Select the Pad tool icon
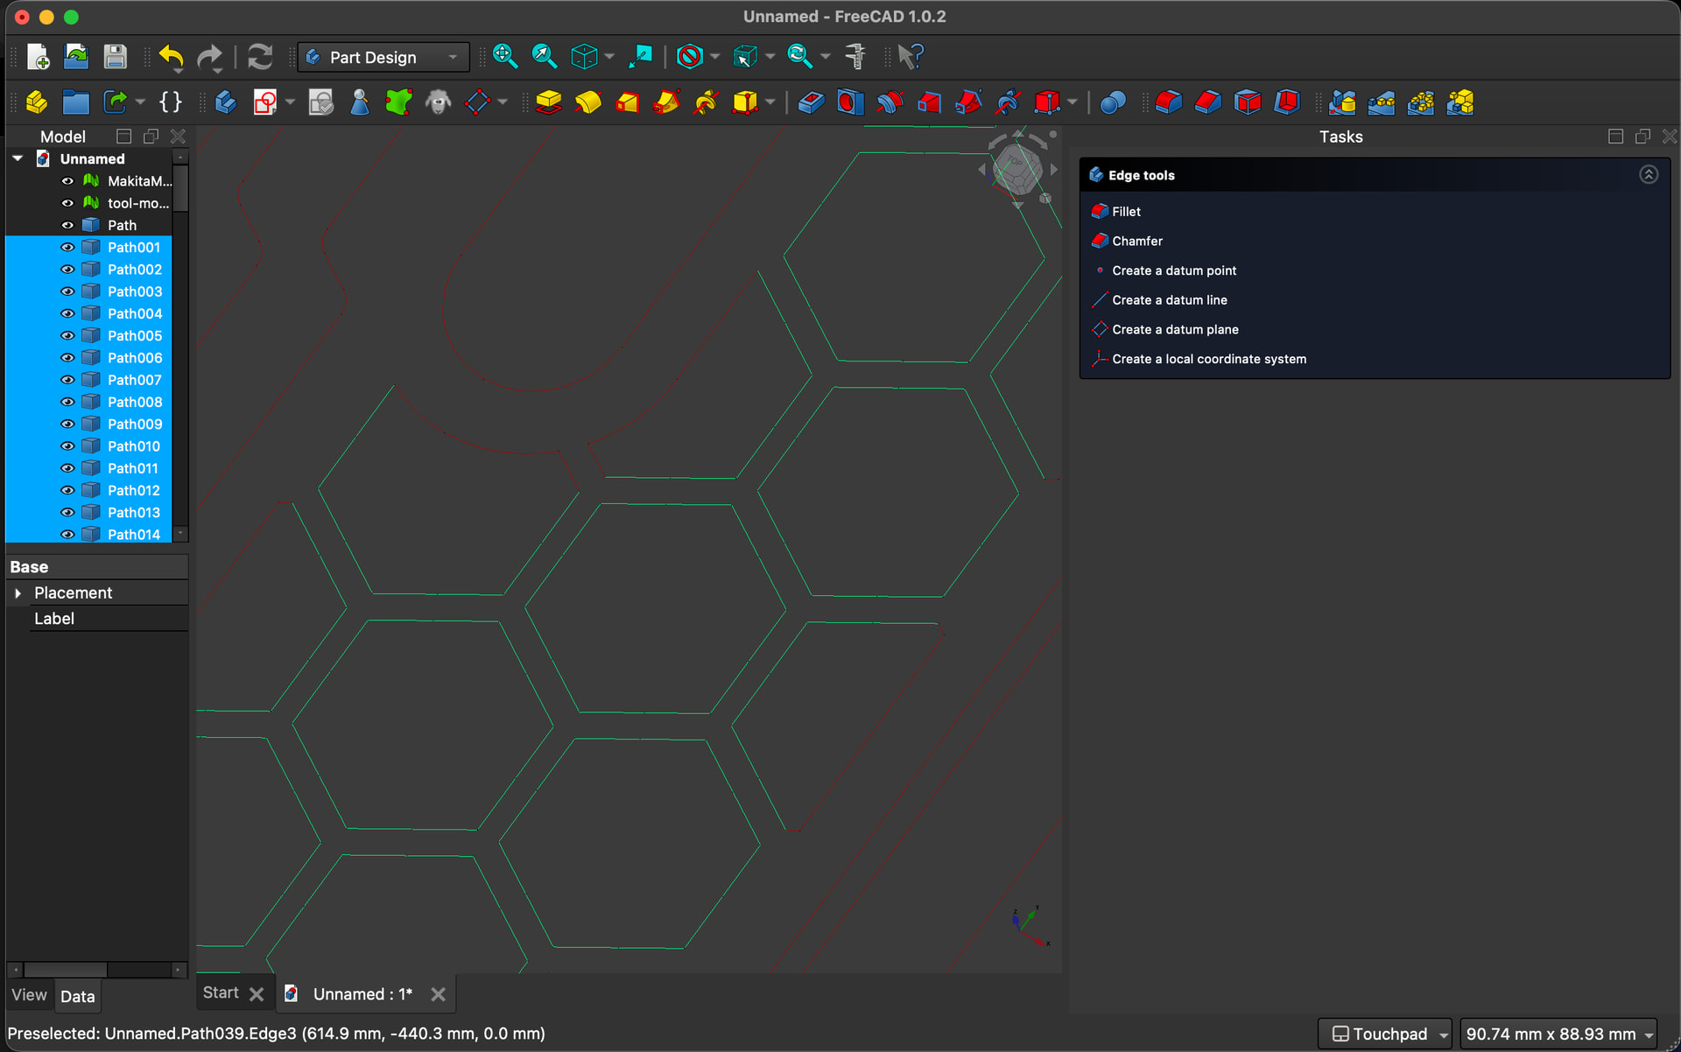 pos(548,102)
